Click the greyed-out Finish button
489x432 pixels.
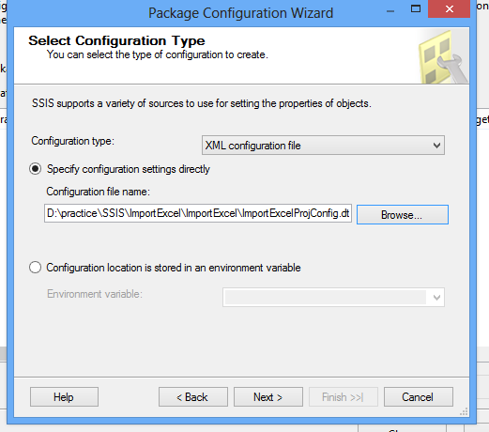(344, 397)
